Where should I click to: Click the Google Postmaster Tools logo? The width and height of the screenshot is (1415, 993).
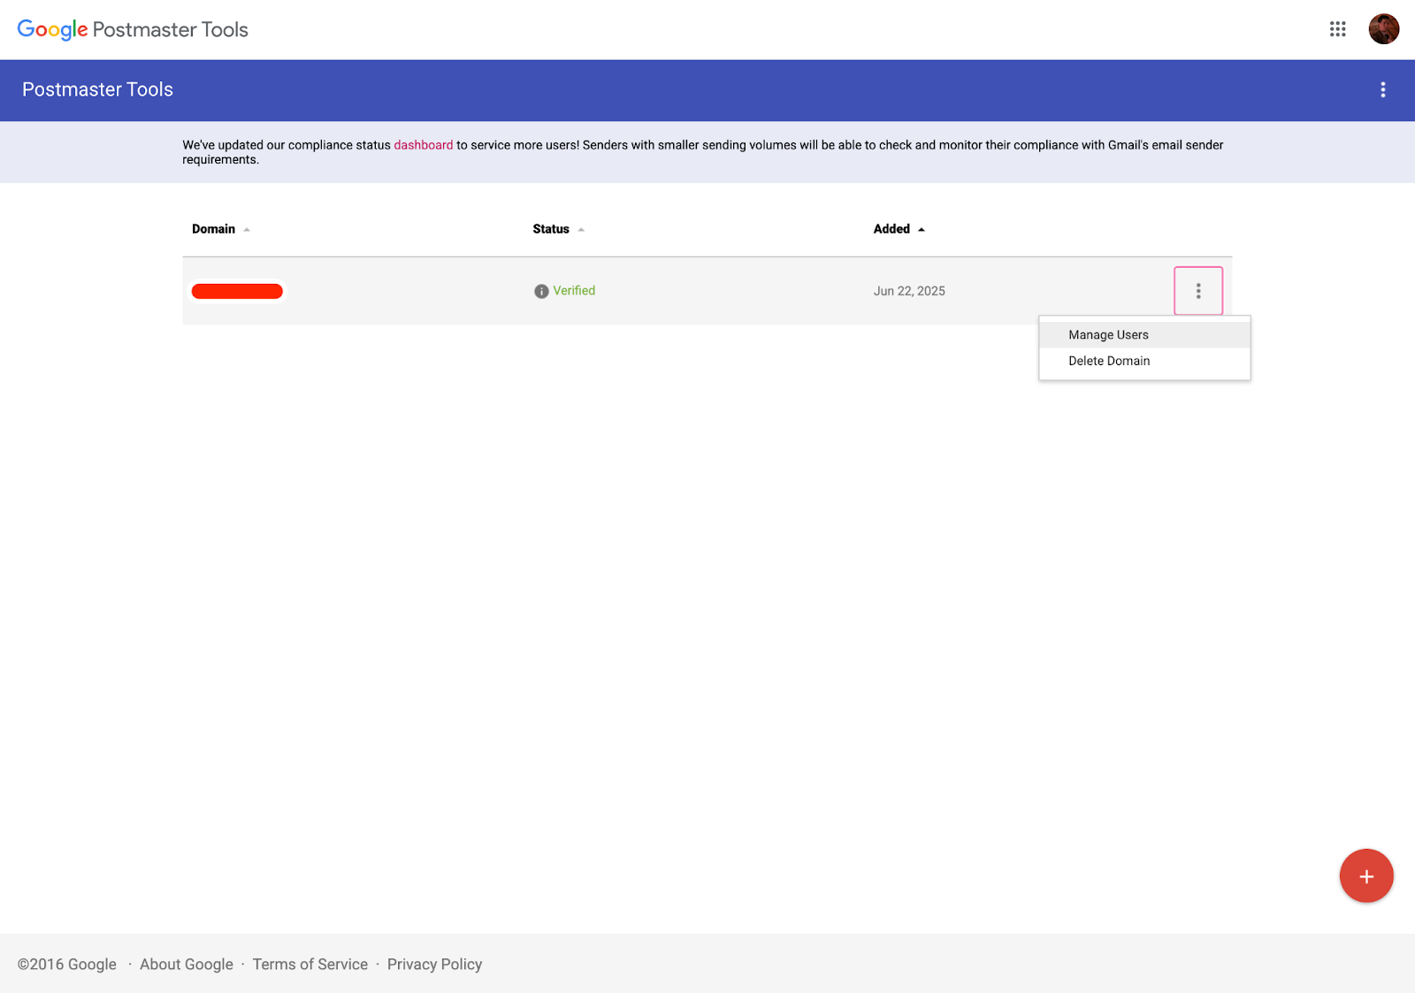(x=133, y=29)
